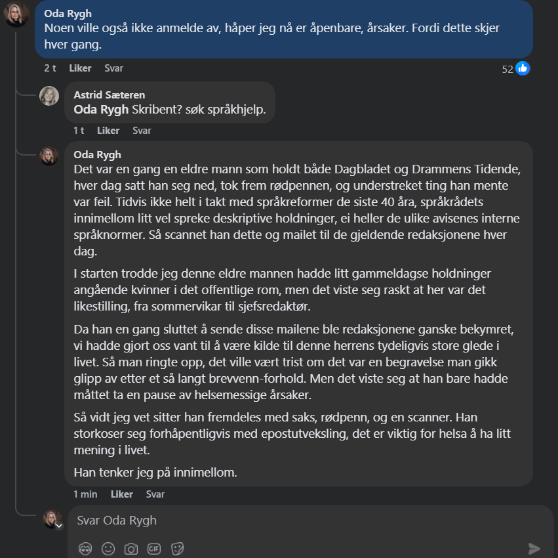Viewport: 558px width, 558px height.
Task: Click the mentioned 'Oda Rygh' tag link
Action: point(101,110)
